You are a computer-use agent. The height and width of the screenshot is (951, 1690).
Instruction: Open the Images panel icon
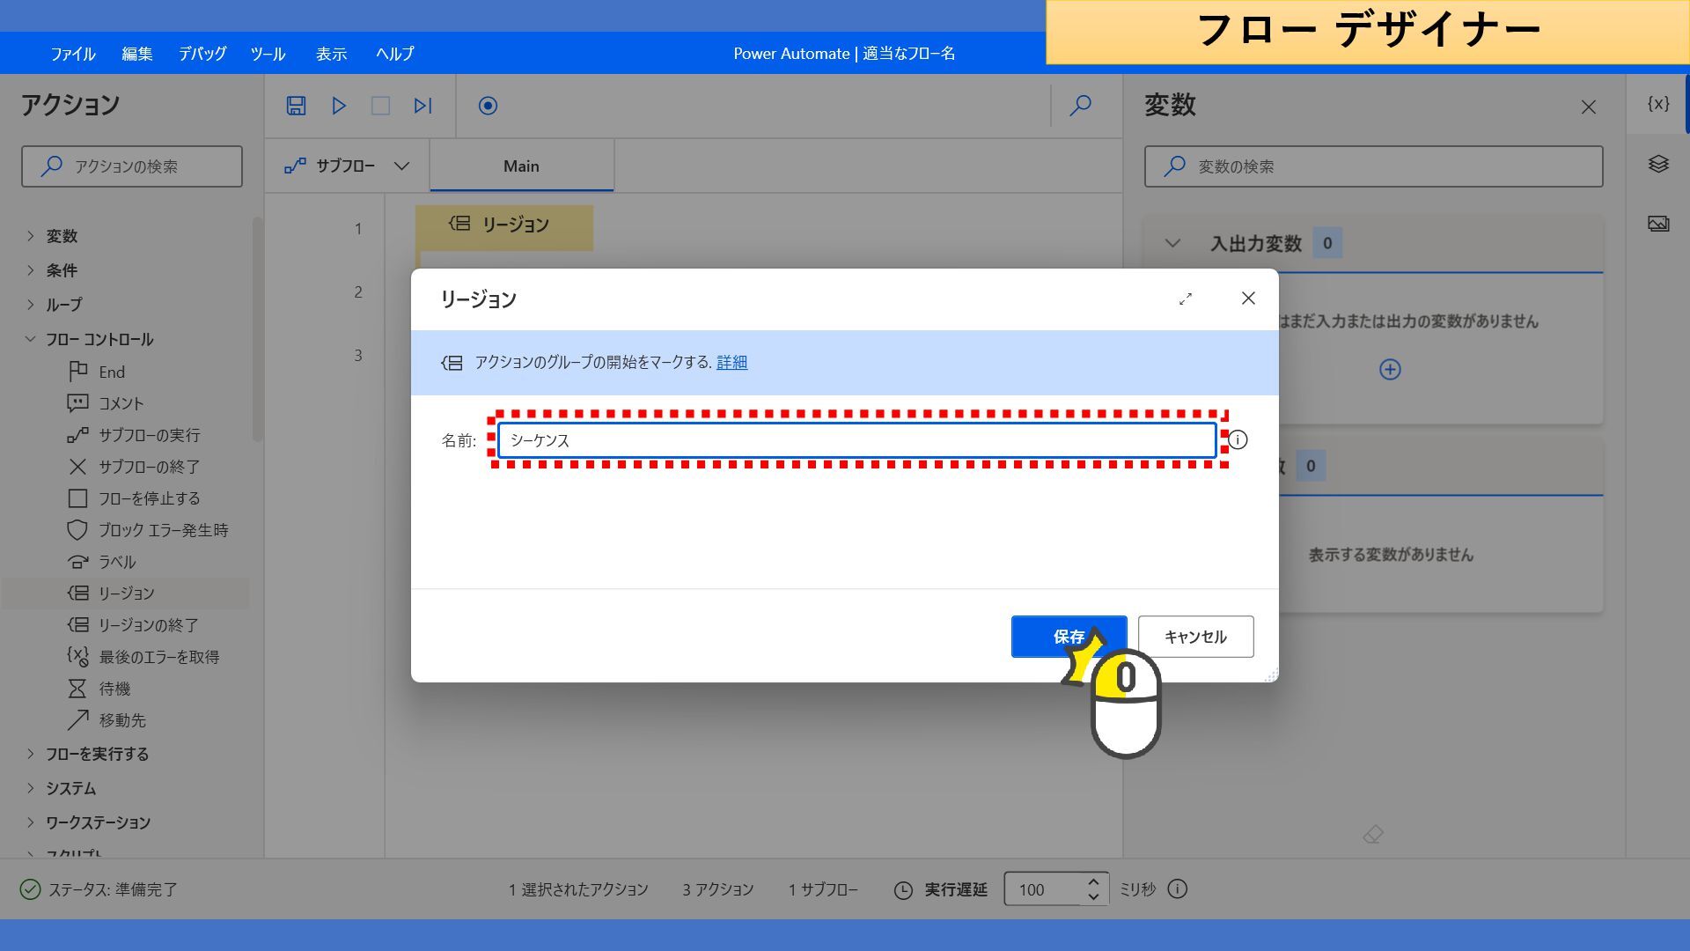pos(1658,224)
